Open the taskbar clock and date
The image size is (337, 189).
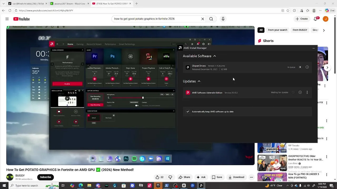(322, 186)
